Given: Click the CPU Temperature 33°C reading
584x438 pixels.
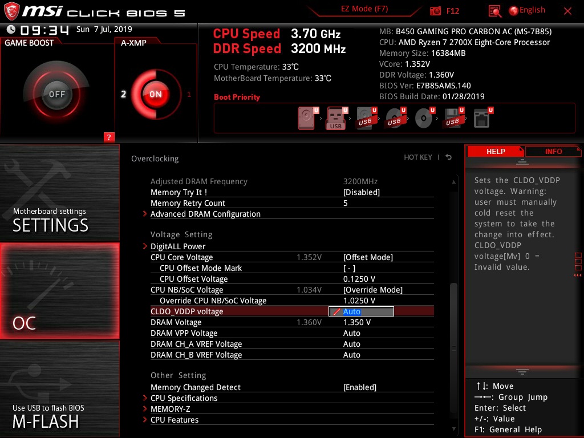Looking at the screenshot, I should tap(256, 67).
